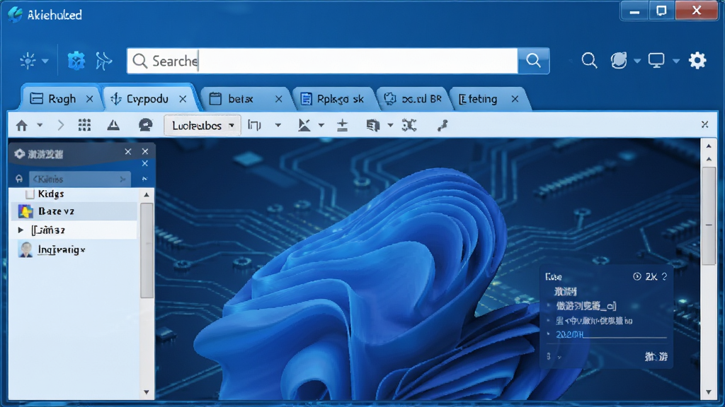Open the apps grid icon
The width and height of the screenshot is (725, 407).
coord(84,125)
